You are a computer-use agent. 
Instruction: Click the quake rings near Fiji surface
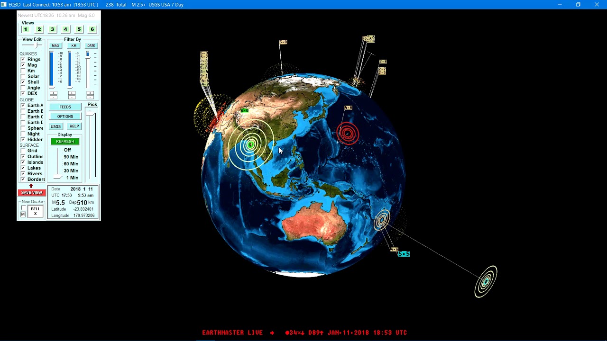point(382,220)
